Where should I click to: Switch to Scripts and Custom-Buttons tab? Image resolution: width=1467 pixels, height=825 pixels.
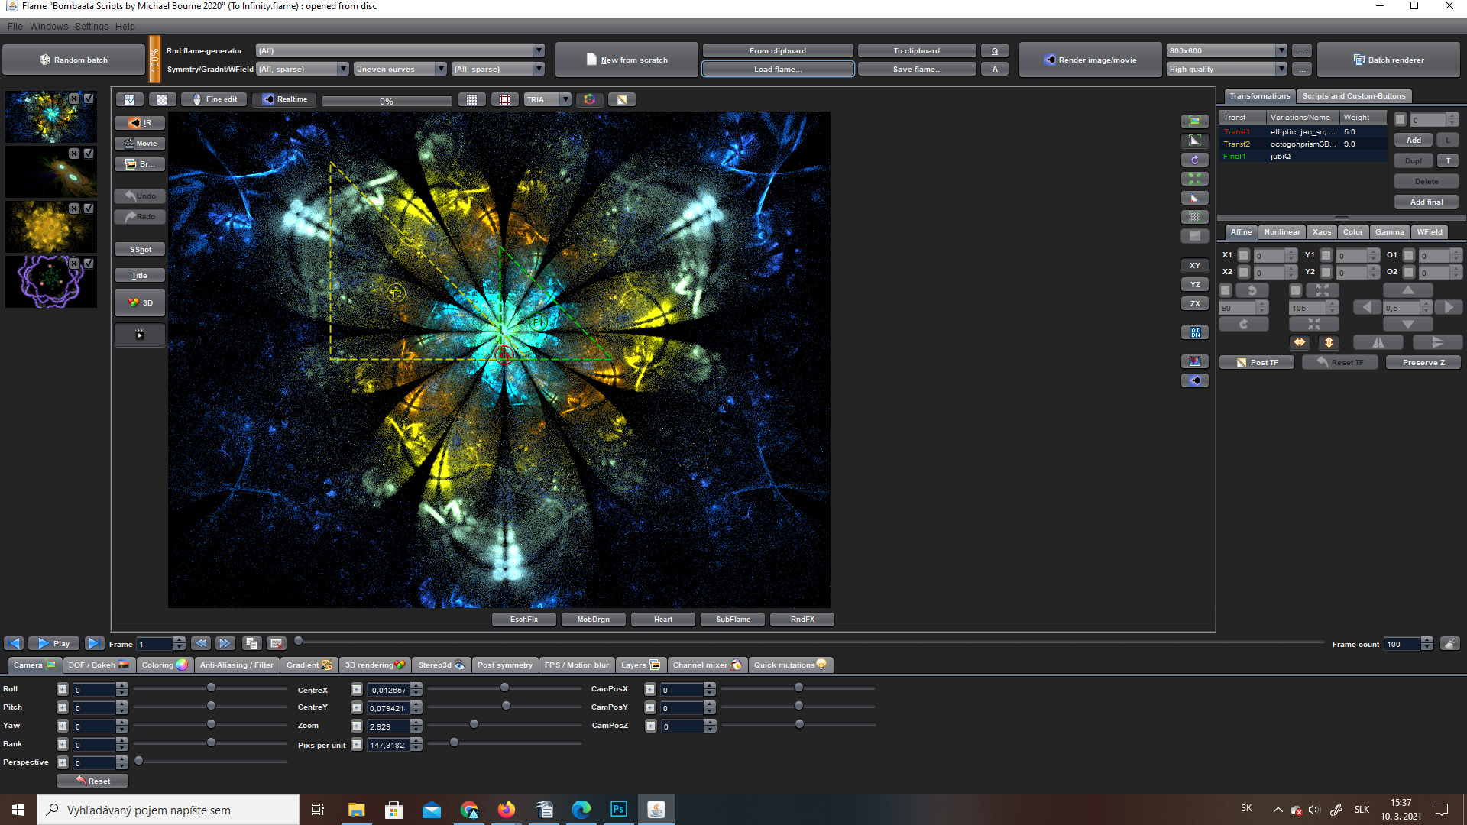tap(1354, 96)
